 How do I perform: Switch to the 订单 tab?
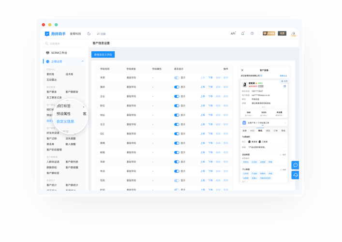(276, 131)
